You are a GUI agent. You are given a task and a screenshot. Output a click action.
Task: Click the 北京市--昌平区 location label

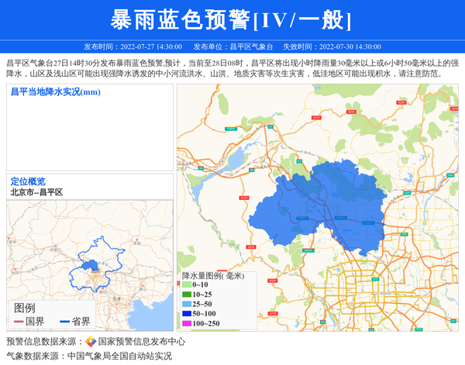tap(36, 192)
